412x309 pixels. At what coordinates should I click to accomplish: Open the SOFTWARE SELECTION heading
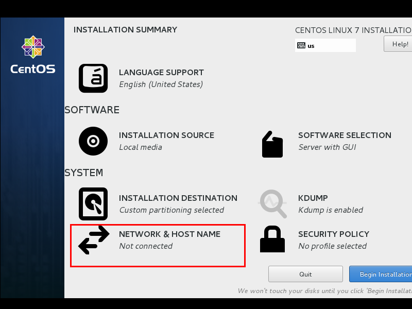click(x=345, y=135)
